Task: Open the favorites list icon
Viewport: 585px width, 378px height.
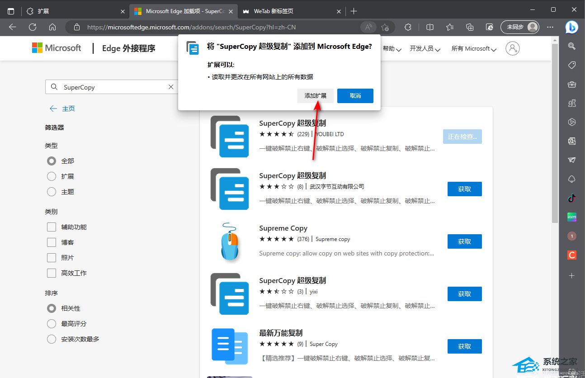Action: pyautogui.click(x=450, y=27)
